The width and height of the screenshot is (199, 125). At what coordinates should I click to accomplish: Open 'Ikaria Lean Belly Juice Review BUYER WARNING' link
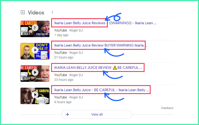[101, 45]
